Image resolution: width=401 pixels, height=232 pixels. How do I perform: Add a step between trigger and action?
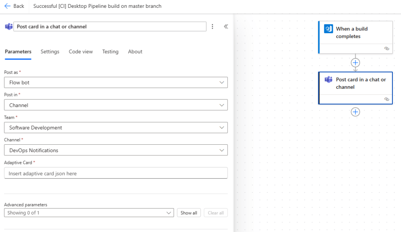[355, 63]
